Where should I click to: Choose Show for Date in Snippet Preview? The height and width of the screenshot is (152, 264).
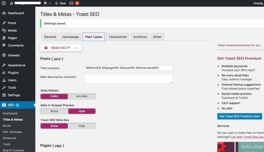pyautogui.click(x=54, y=111)
